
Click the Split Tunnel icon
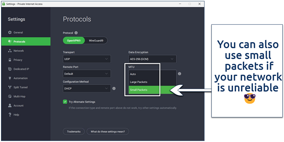10,88
